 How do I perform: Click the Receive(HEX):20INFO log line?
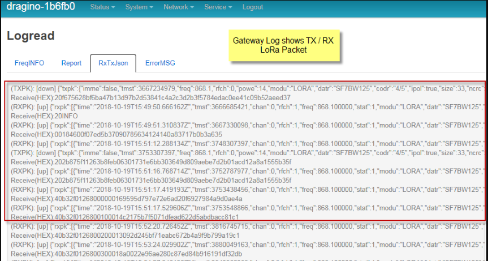click(x=44, y=116)
